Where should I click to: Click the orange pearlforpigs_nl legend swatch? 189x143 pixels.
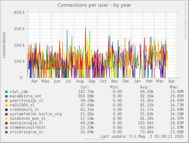click(6, 101)
